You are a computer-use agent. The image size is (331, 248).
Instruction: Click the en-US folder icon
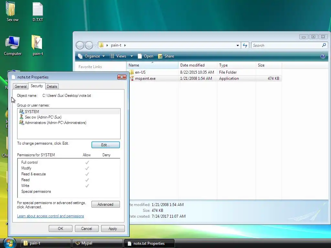[x=132, y=72]
